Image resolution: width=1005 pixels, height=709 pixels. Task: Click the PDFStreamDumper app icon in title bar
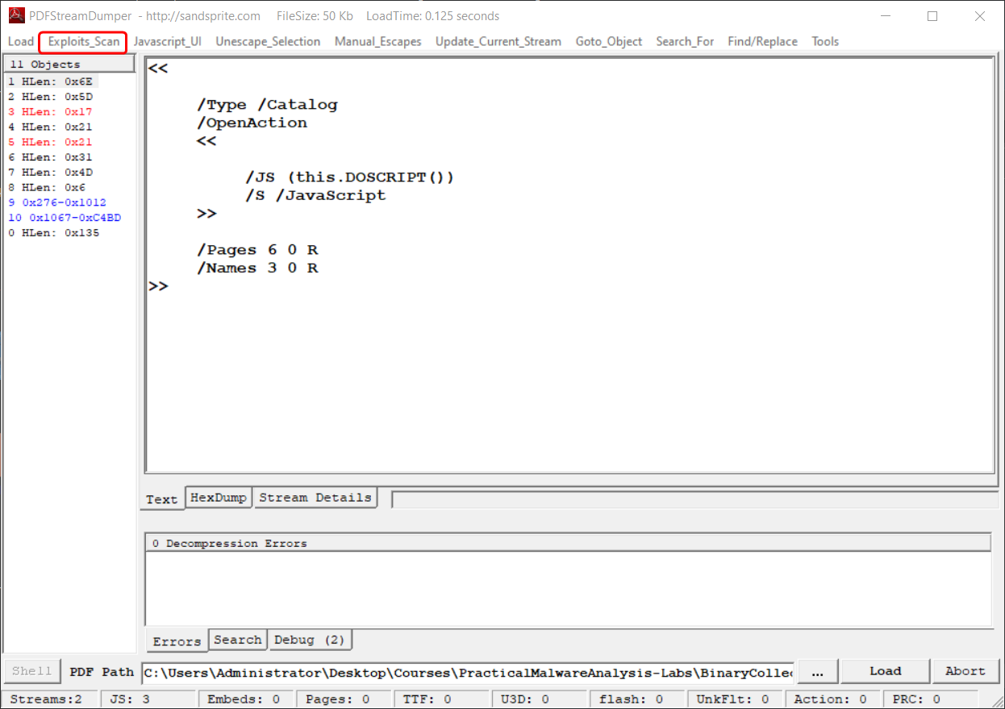click(16, 16)
